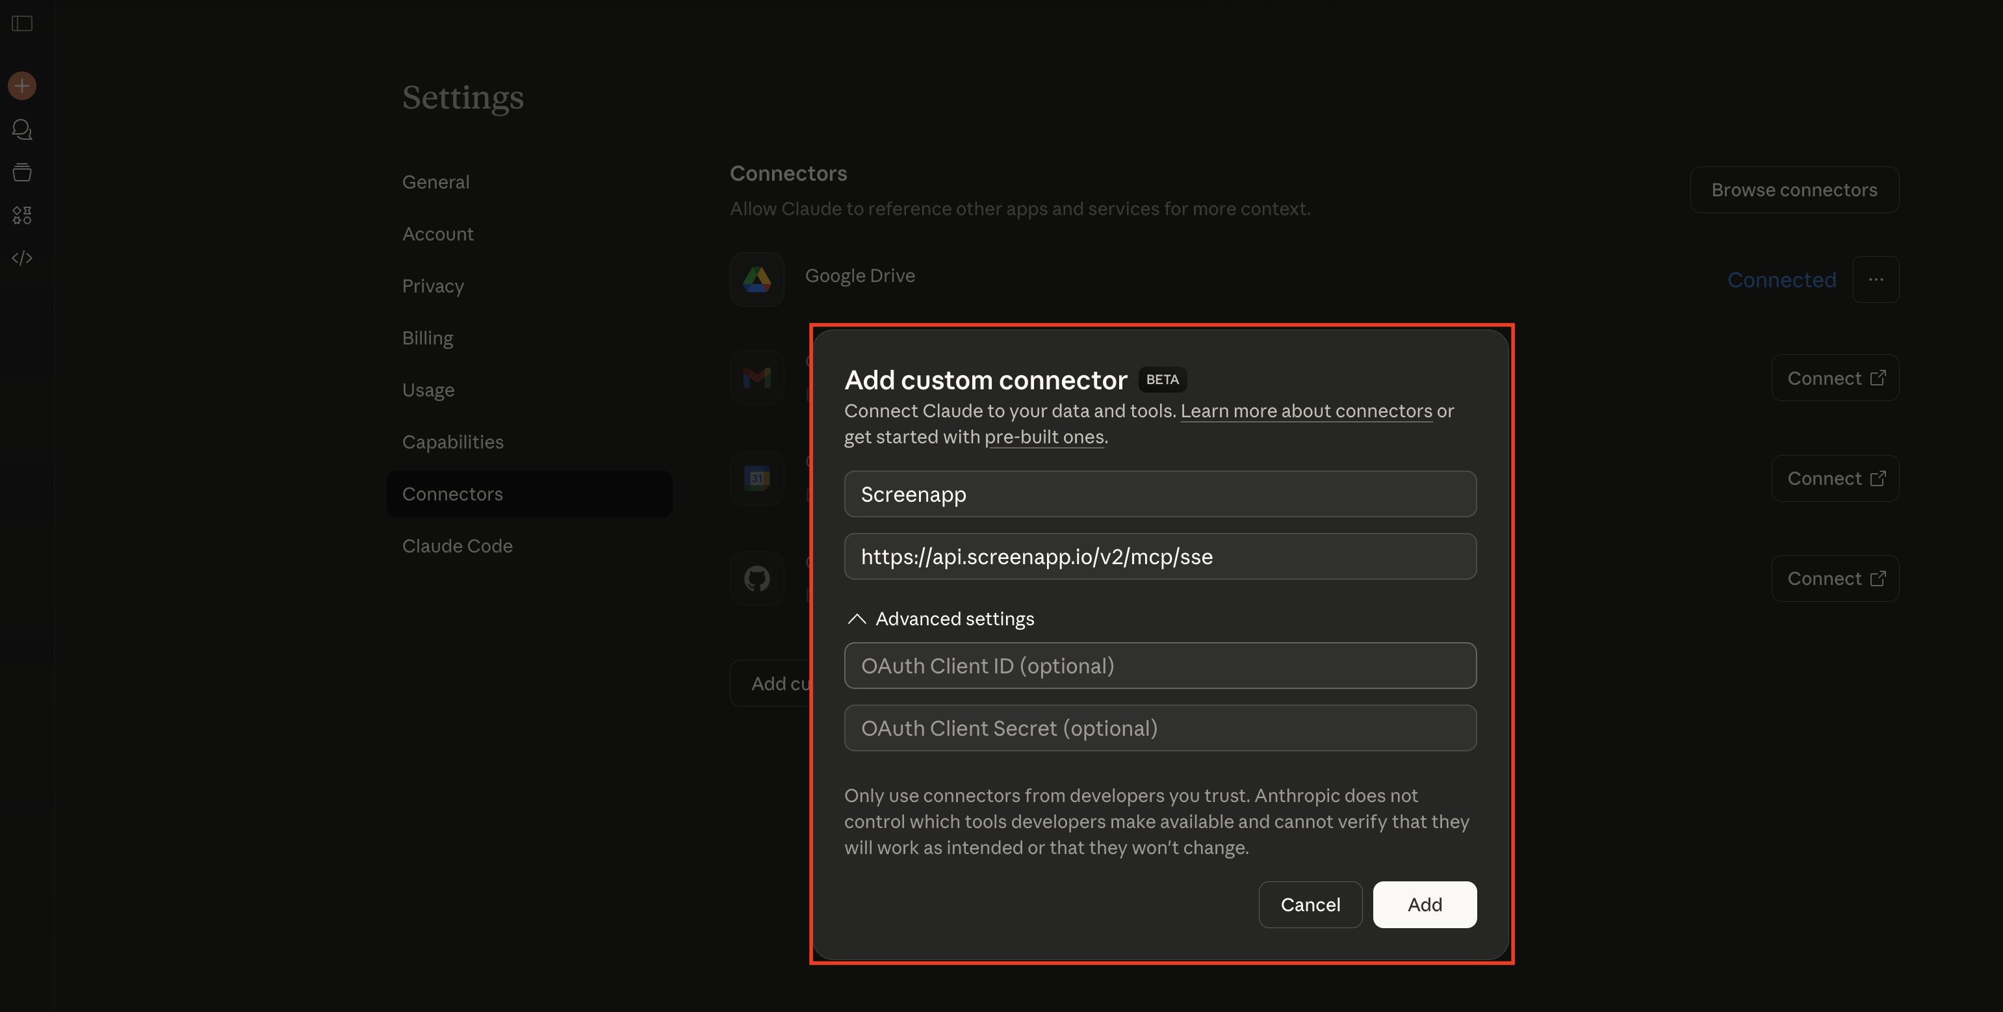Click the OAuth Client ID field
This screenshot has width=2003, height=1012.
[x=1159, y=665]
